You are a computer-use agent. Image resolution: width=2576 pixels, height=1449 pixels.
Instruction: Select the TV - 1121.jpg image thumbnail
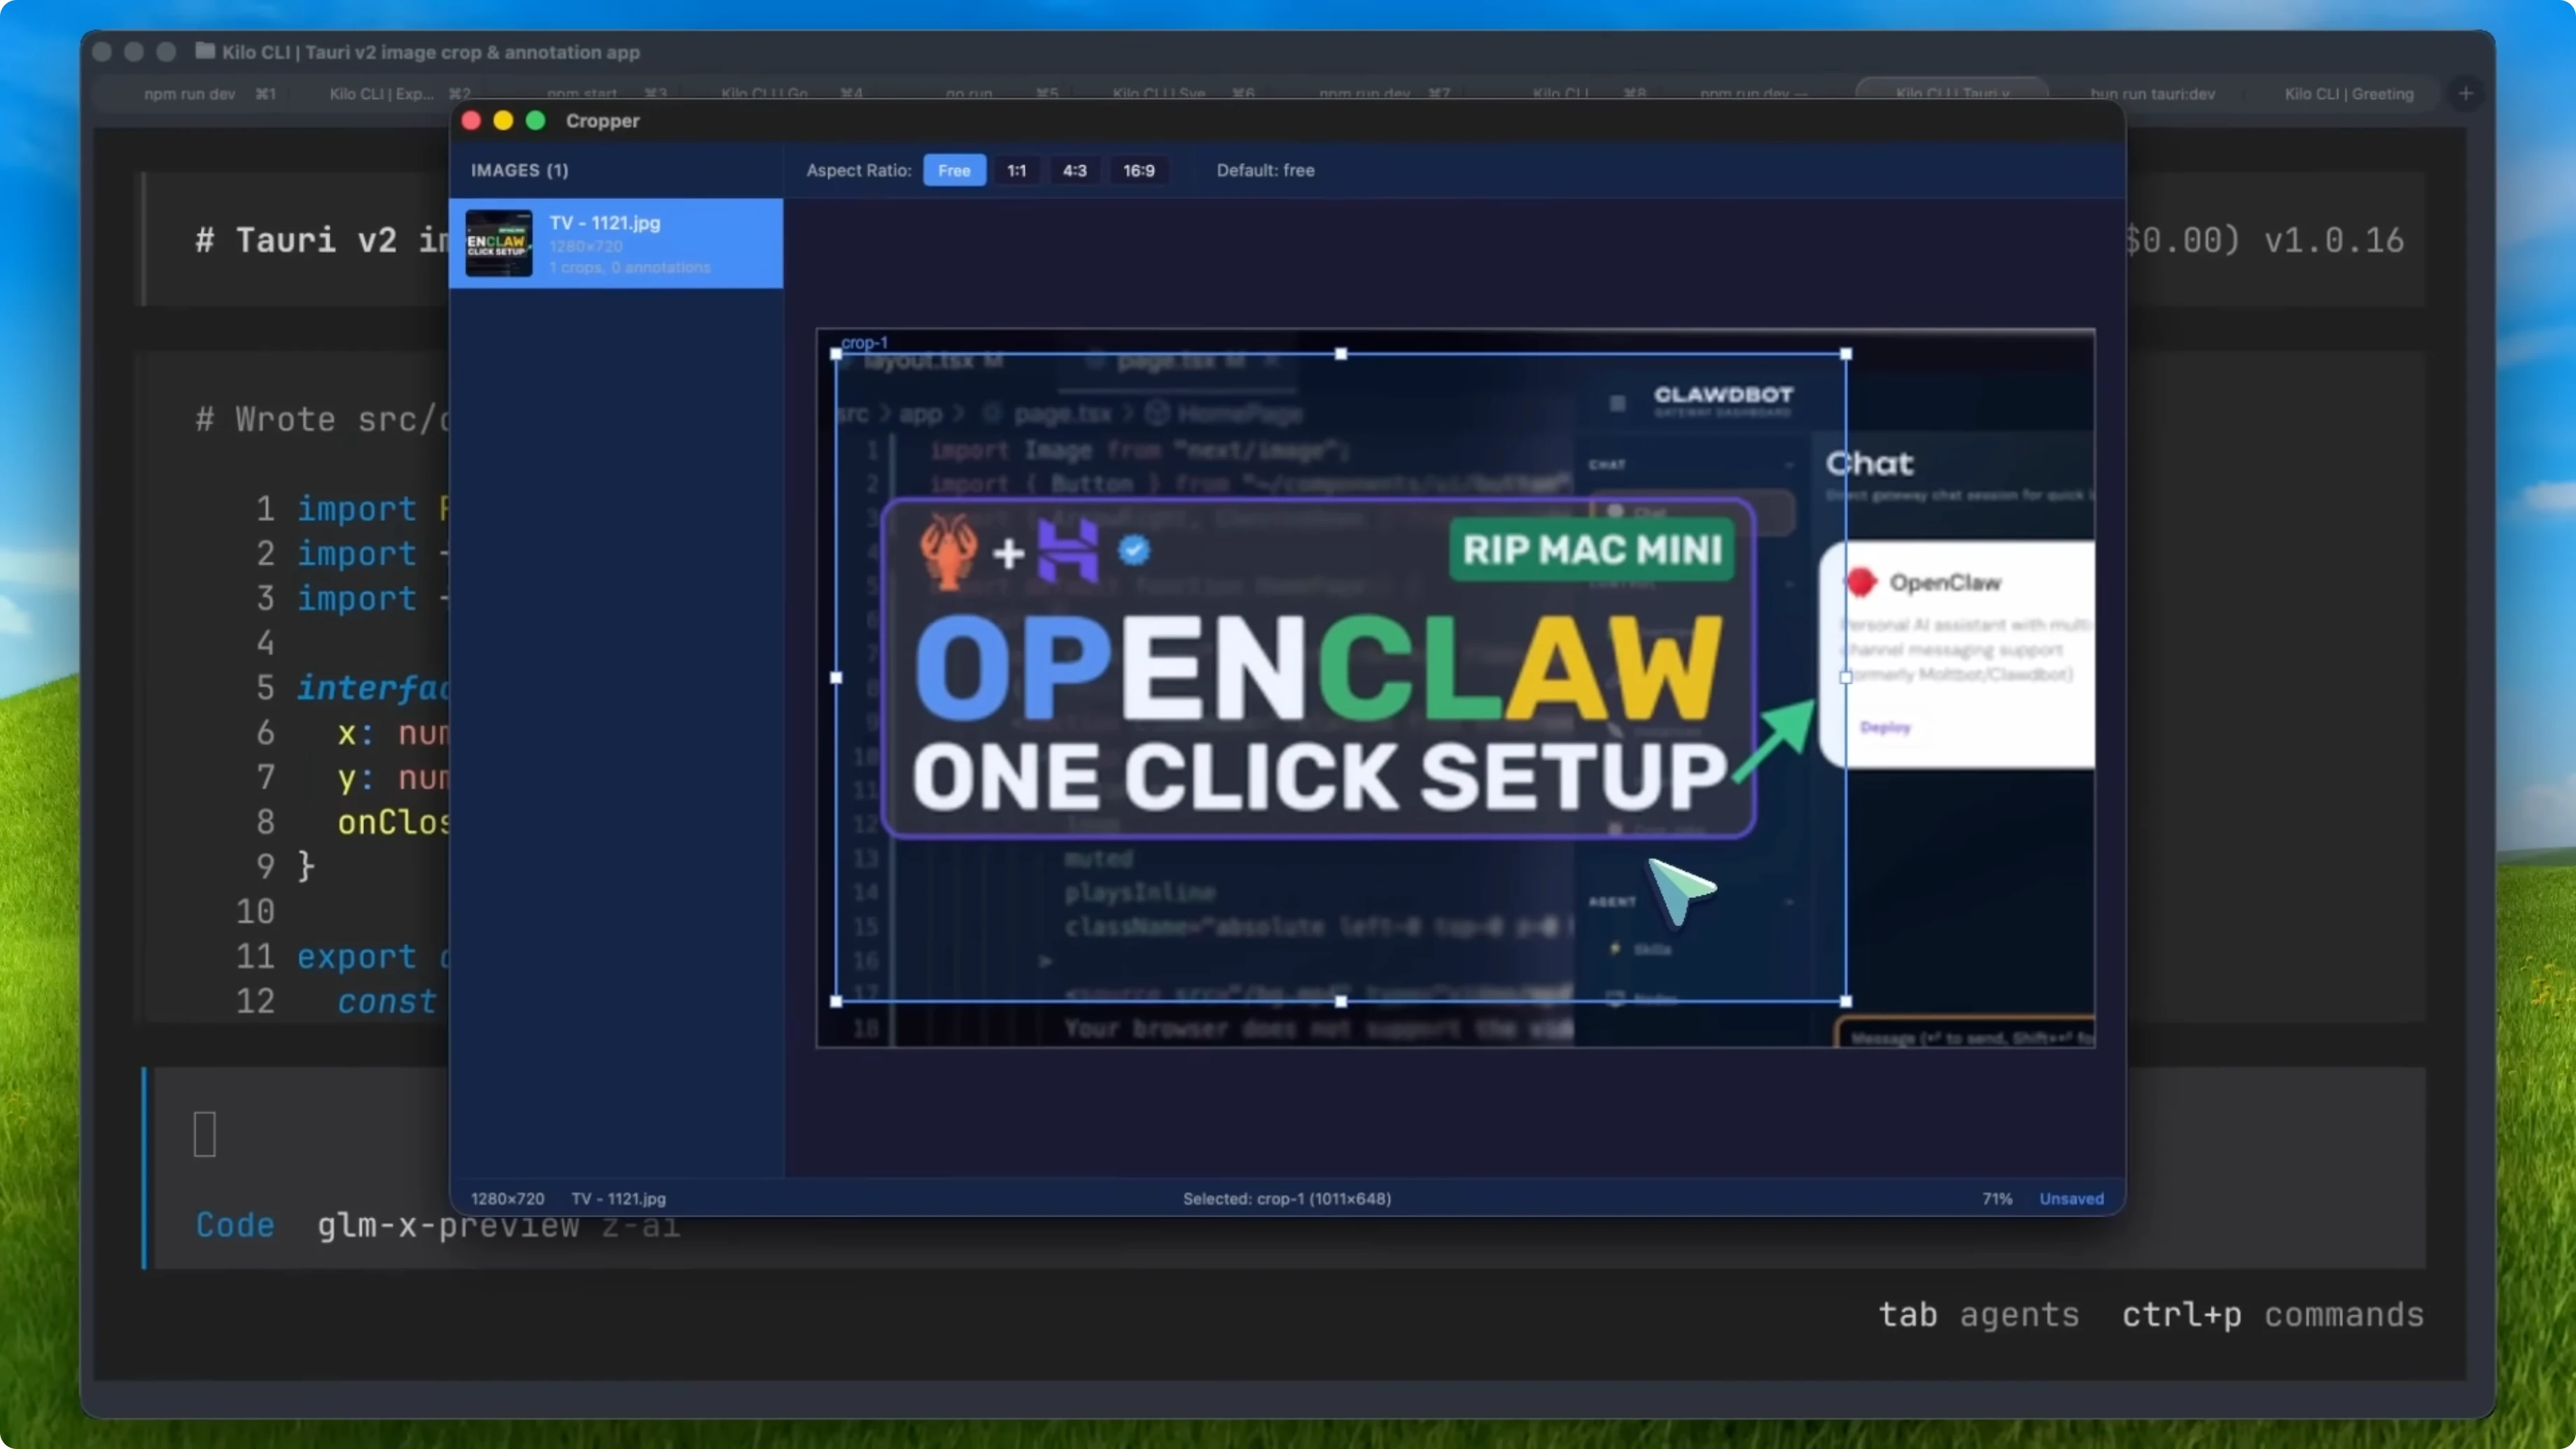[616, 243]
